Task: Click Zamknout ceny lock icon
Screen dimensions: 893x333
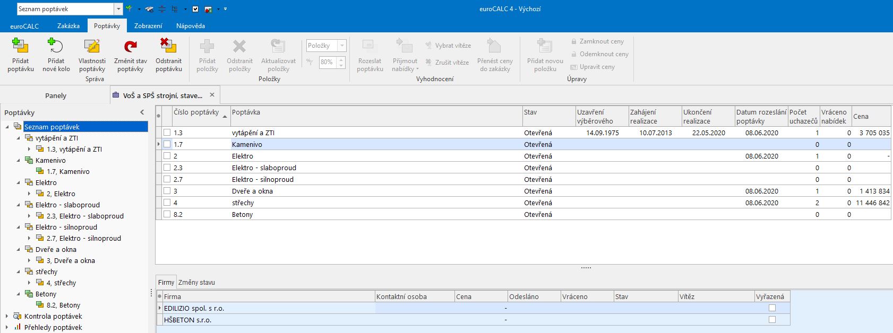Action: click(x=574, y=41)
